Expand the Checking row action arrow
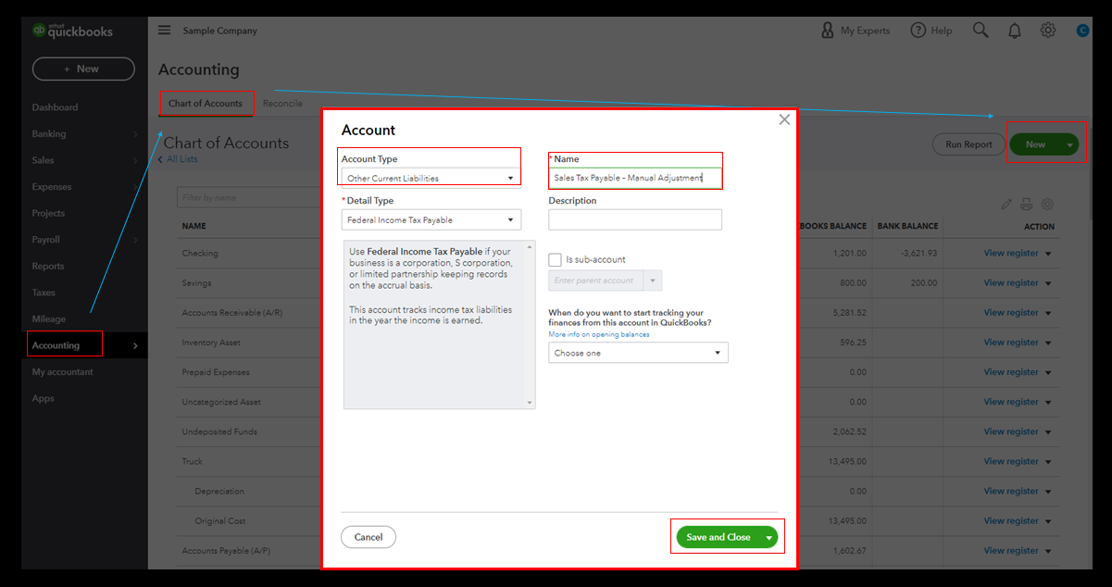Screen dimensions: 1112x587 coord(1048,254)
